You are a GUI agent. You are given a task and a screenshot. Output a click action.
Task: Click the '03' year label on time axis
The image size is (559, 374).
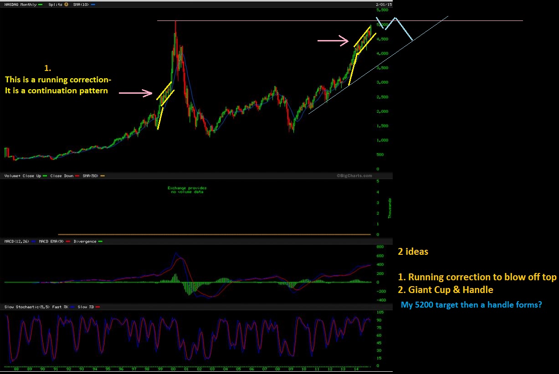tap(213, 369)
